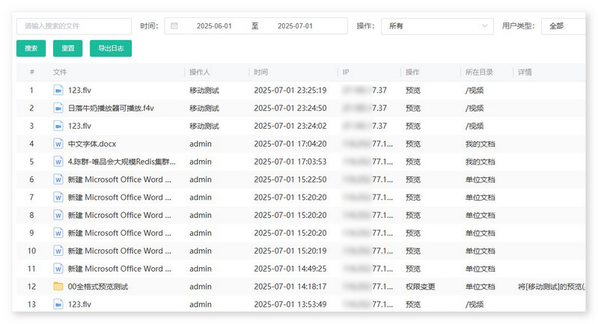Viewport: 598px width, 324px height.
Task: Focus the file search input field
Action: [74, 26]
